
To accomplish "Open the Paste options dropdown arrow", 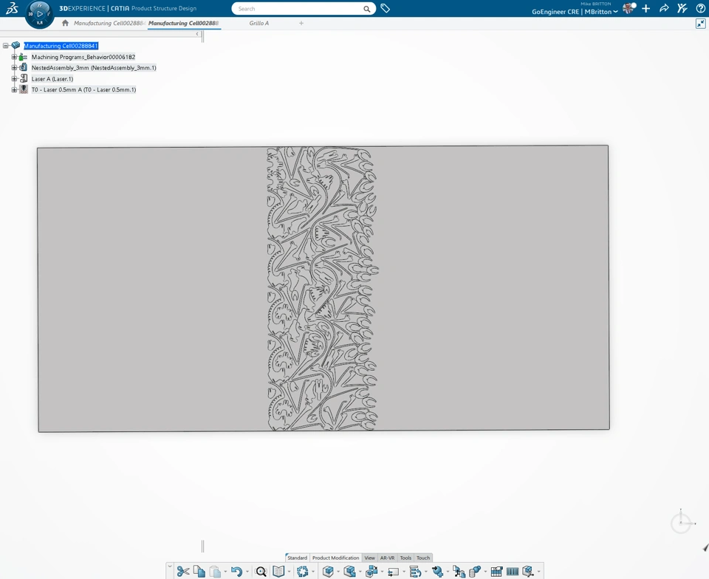I will click(225, 572).
